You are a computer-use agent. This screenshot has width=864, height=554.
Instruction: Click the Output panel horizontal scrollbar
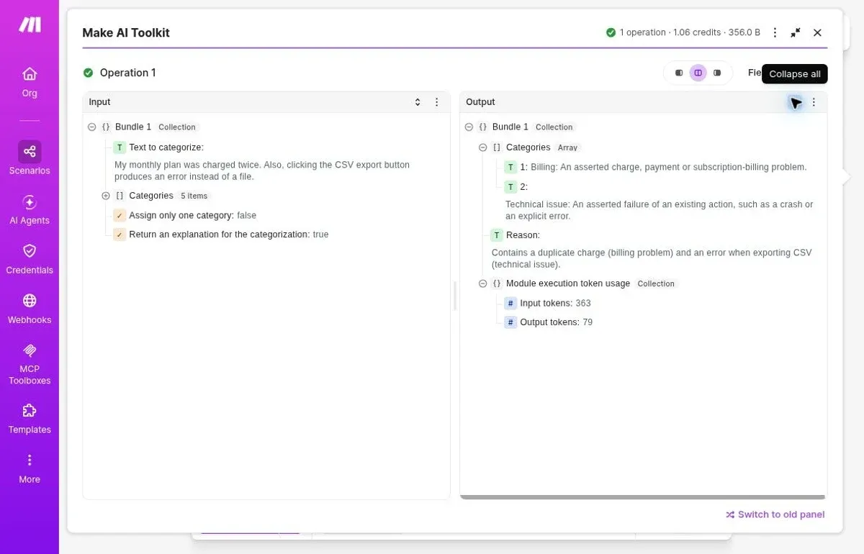pos(642,497)
